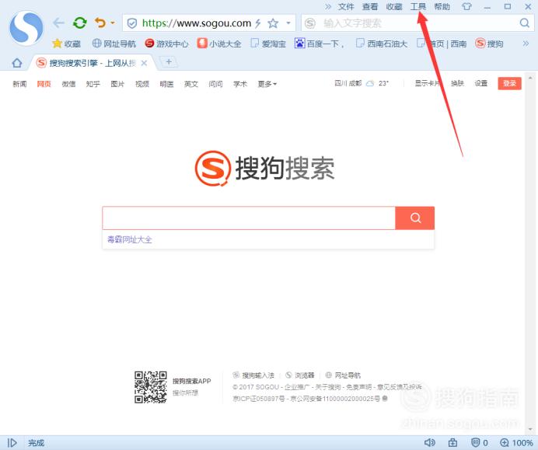Click 知乎 in page navigation
538x450 pixels.
click(93, 84)
